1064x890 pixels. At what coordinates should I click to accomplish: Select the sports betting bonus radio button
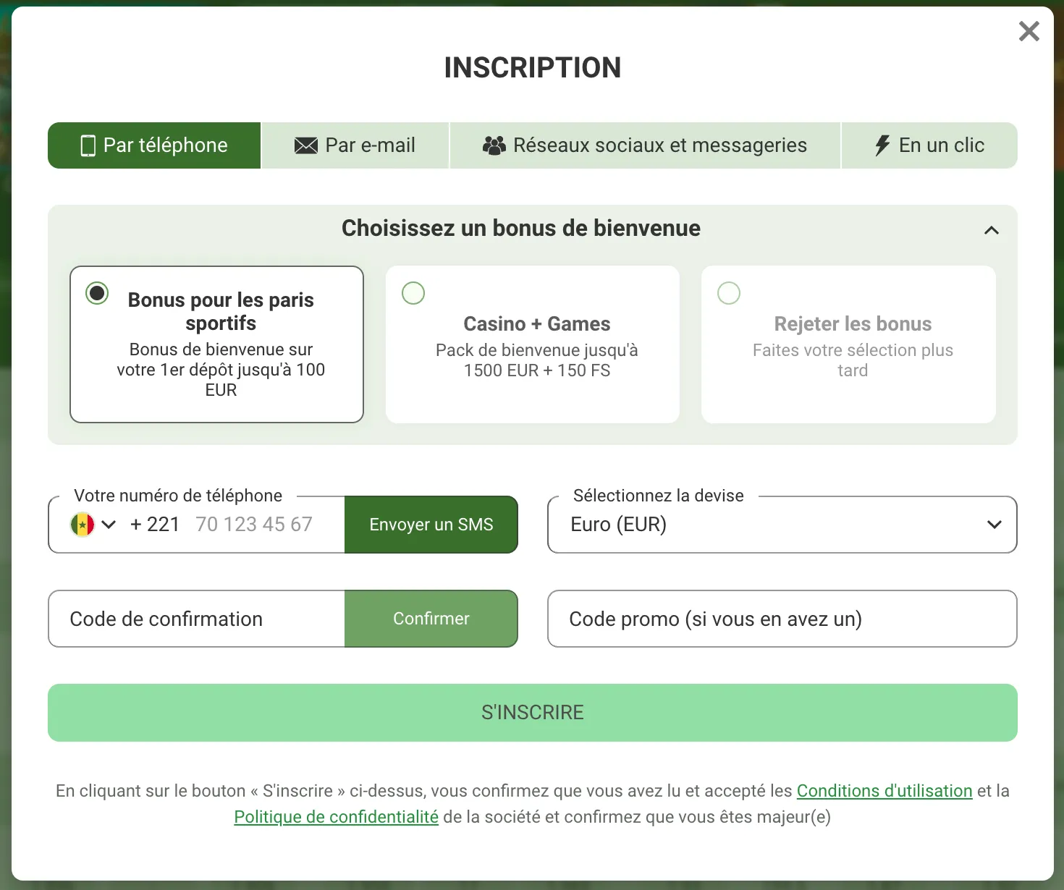pyautogui.click(x=97, y=293)
